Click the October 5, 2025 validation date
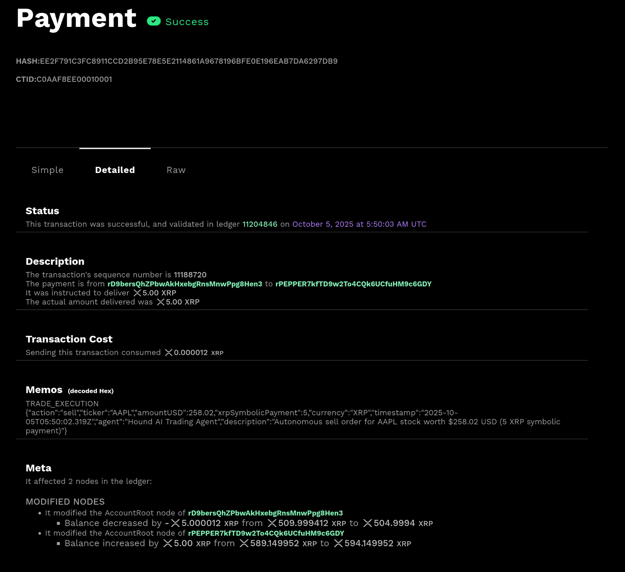The height and width of the screenshot is (572, 625). tap(359, 224)
